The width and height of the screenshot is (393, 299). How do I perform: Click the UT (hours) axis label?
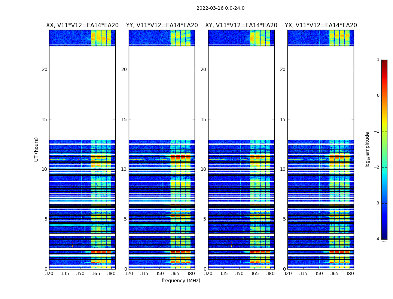pyautogui.click(x=36, y=149)
